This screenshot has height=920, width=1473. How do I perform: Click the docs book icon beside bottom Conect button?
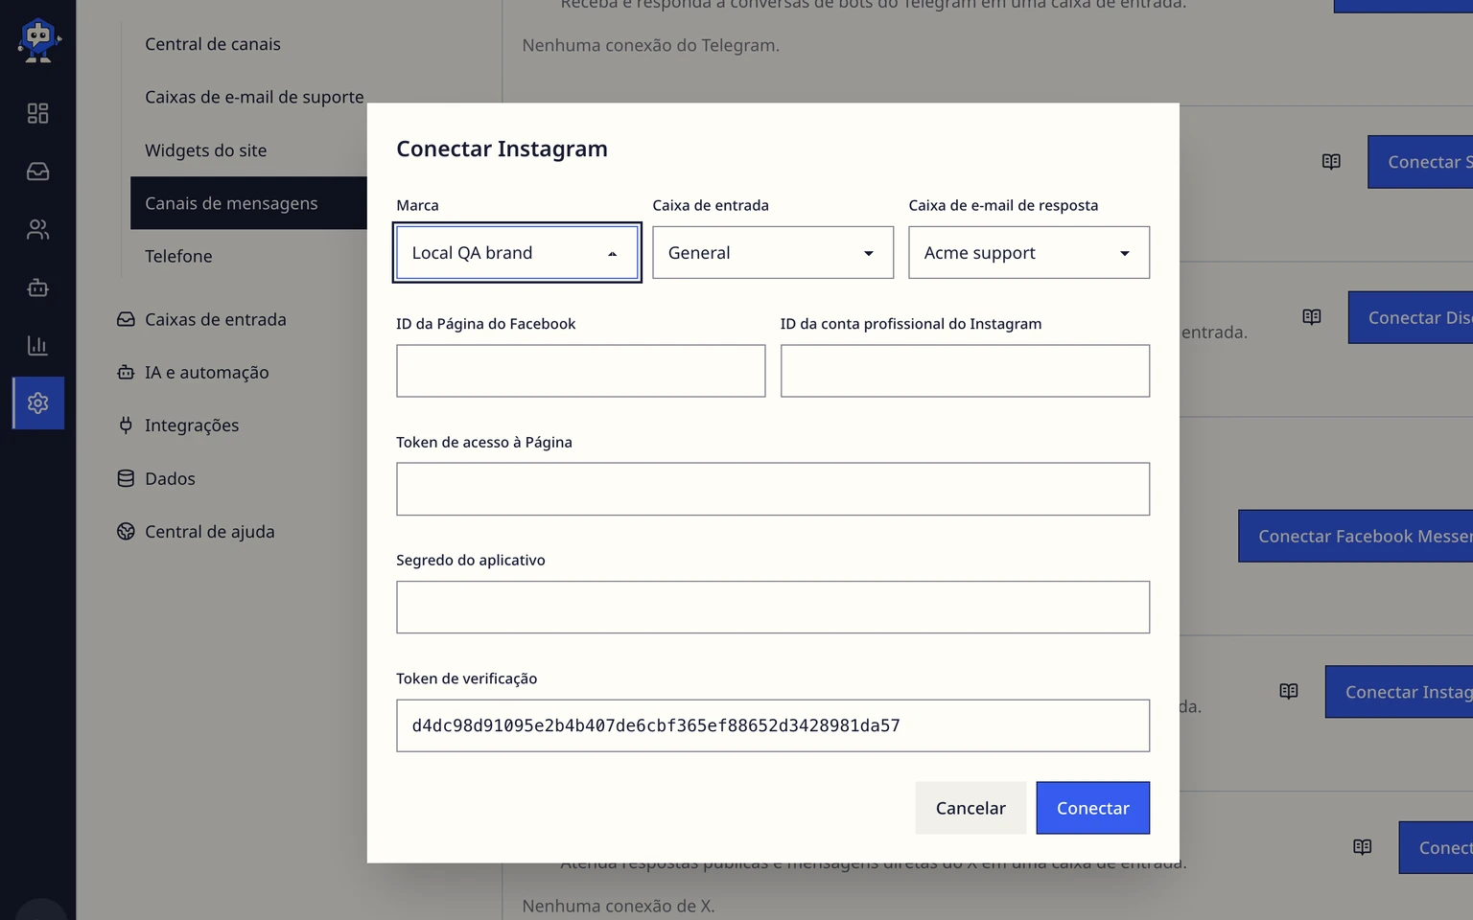1363,847
